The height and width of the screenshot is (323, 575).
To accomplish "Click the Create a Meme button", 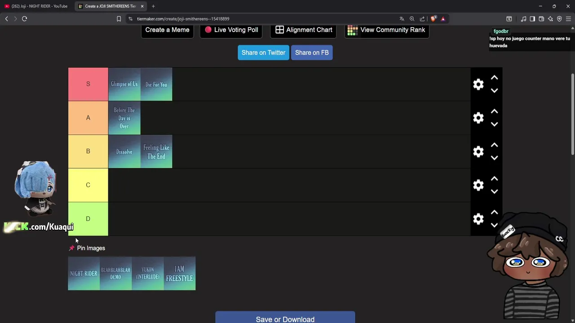I will pyautogui.click(x=167, y=30).
